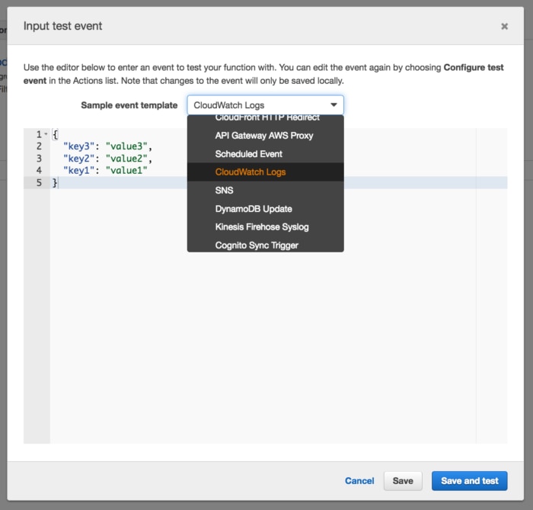The width and height of the screenshot is (533, 510).
Task: Choose SNS from the template list
Action: click(x=225, y=191)
